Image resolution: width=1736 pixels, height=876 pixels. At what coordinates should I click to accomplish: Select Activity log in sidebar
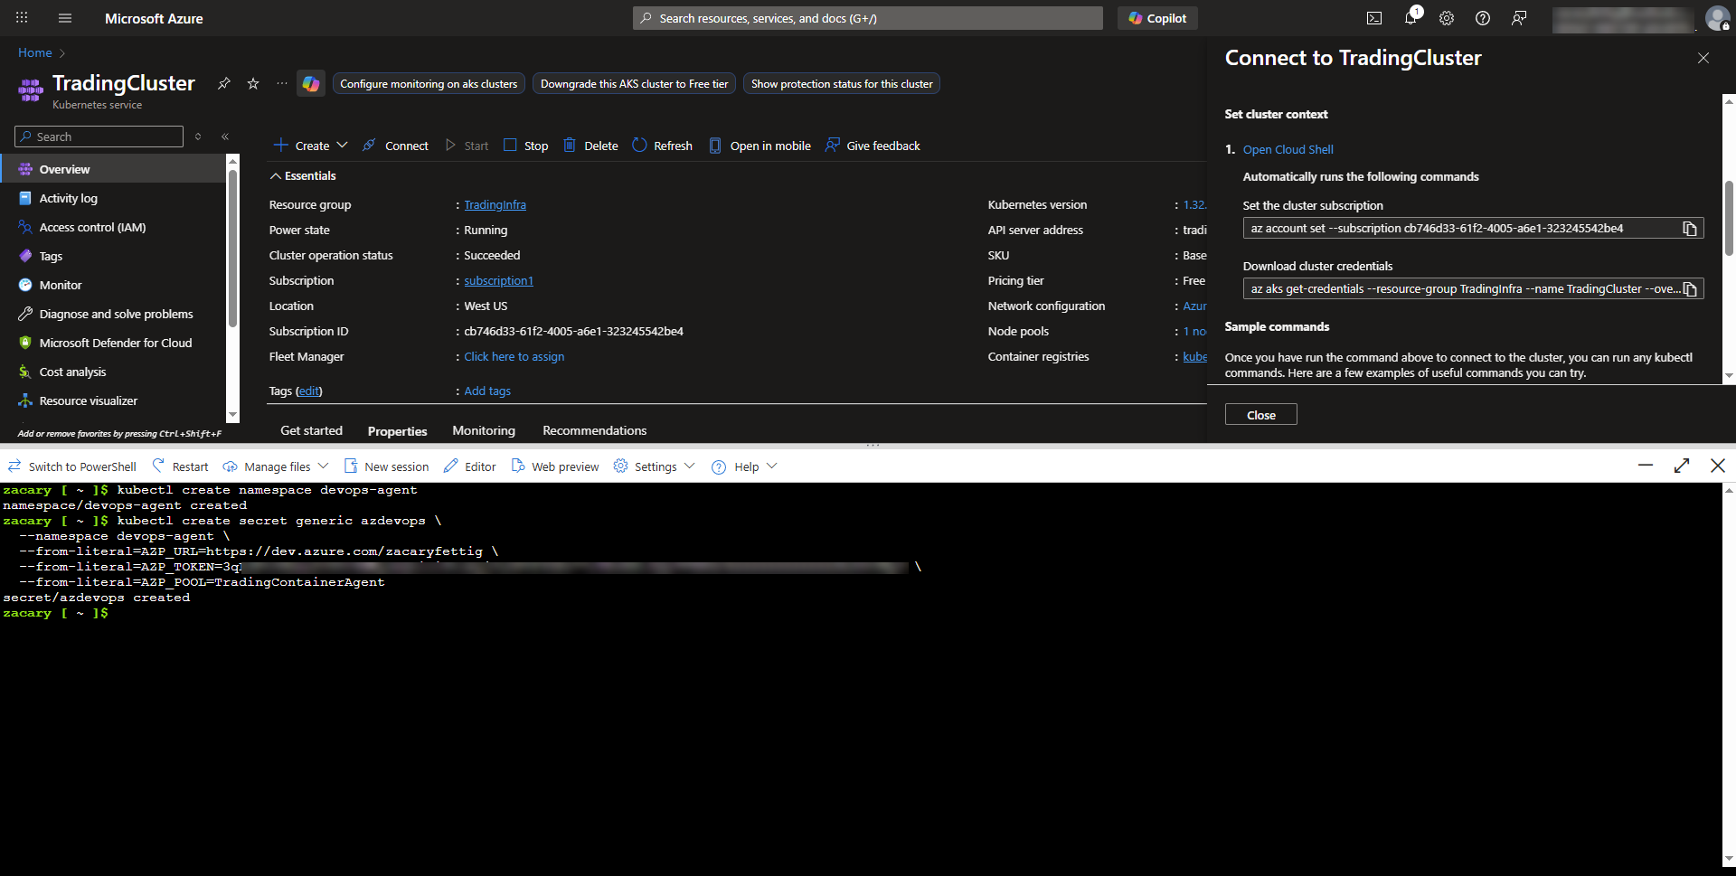[68, 198]
